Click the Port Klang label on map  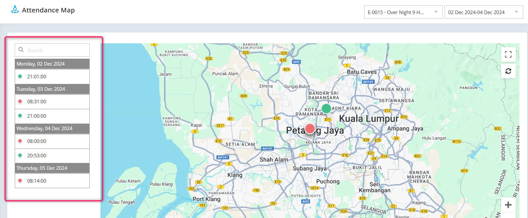pos(207,199)
